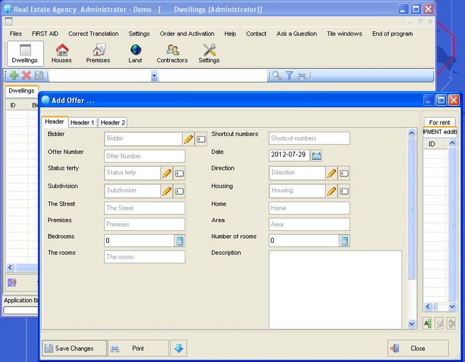Open the Correct Translation menu
This screenshot has height=362, width=465.
(94, 34)
